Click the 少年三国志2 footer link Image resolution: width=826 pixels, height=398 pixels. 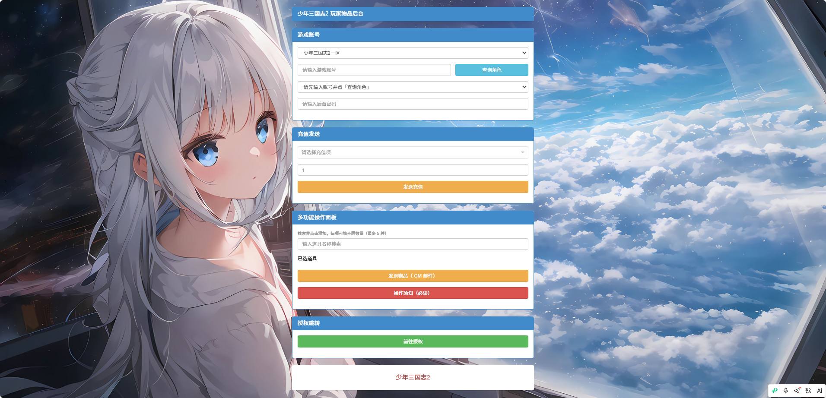[413, 377]
